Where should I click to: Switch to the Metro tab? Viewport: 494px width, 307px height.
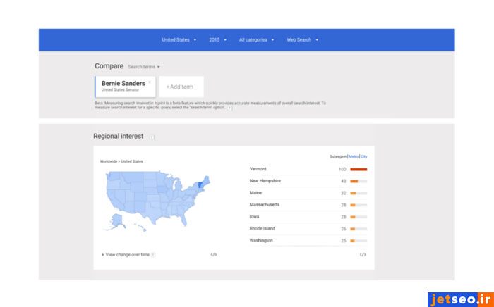[x=354, y=156]
